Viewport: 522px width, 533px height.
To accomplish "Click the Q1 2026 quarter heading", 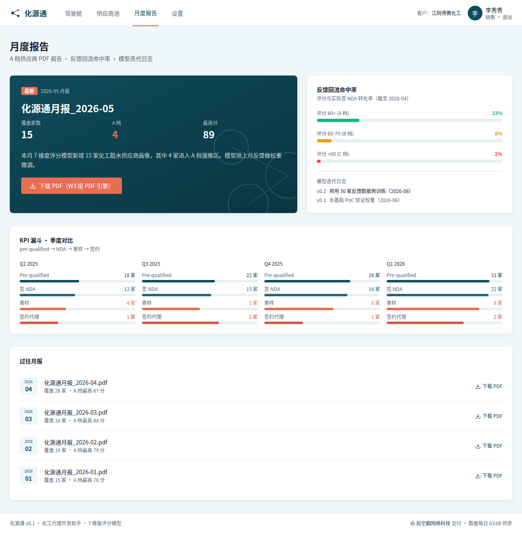I will tap(396, 264).
